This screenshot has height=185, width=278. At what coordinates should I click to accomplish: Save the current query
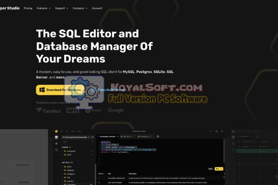coord(210,169)
